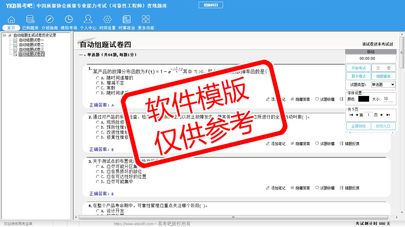This screenshot has width=405, height=227.
Task: Open 介绍指南 compass icon
Action: click(50, 20)
